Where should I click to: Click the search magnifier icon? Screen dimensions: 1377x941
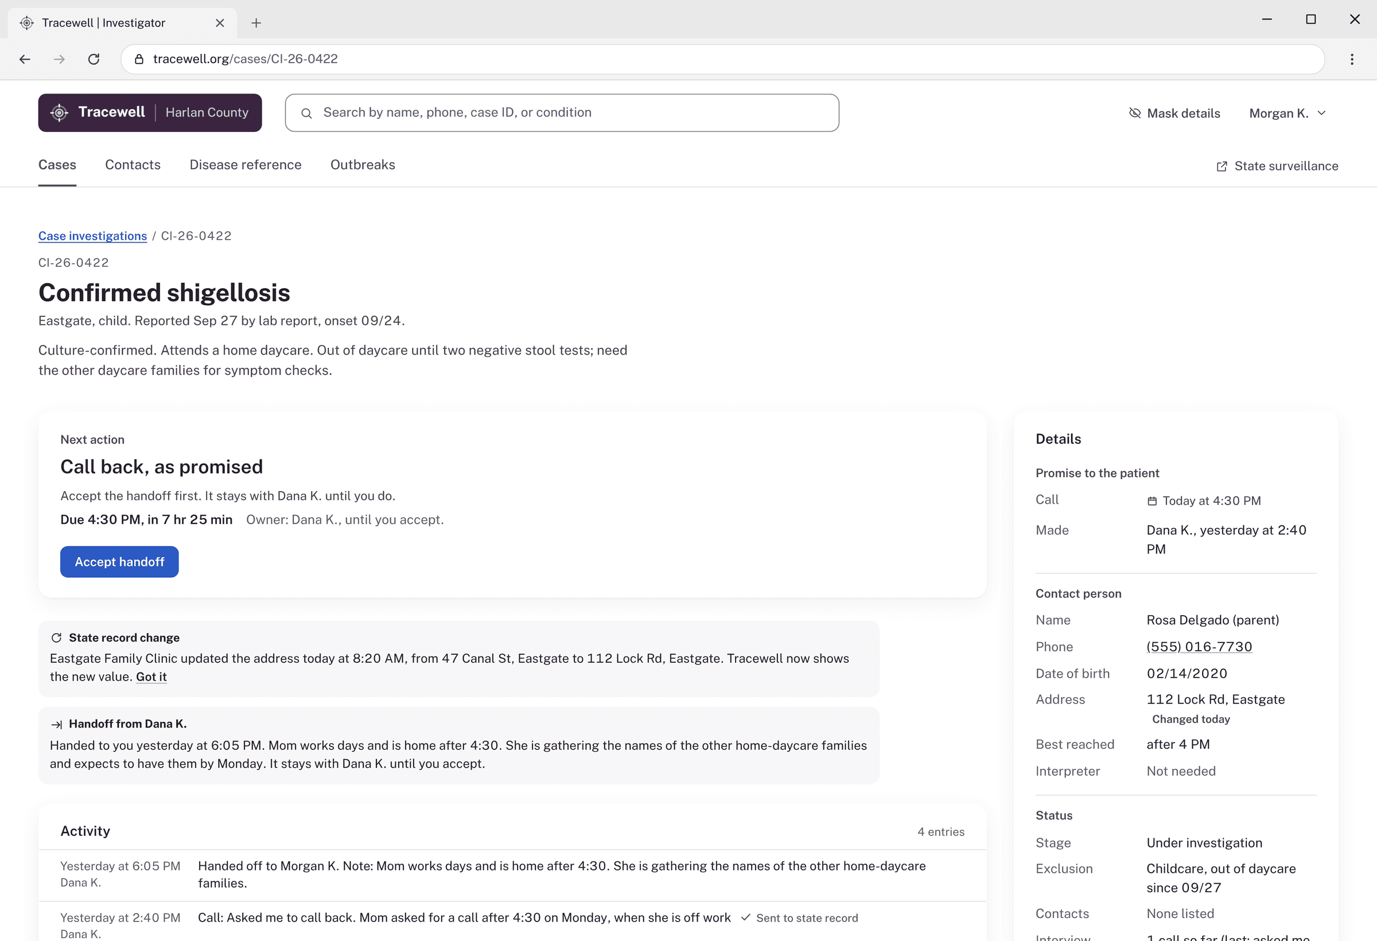(306, 113)
